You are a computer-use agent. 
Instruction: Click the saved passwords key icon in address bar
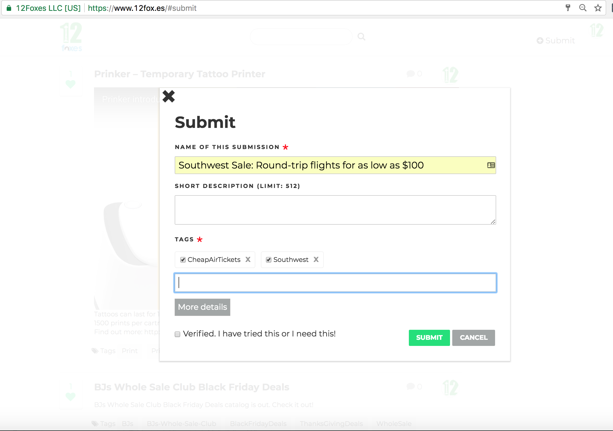point(568,8)
